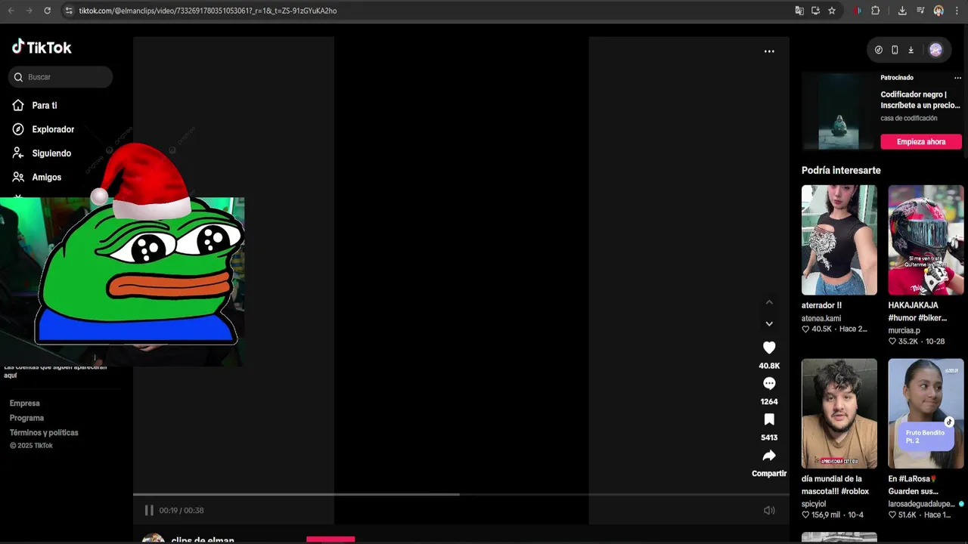
Task: Click the Podría interesarte heading
Action: pos(841,171)
